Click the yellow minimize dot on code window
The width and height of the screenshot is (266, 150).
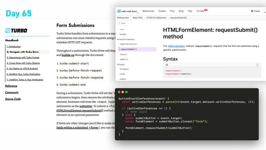coord(123,92)
